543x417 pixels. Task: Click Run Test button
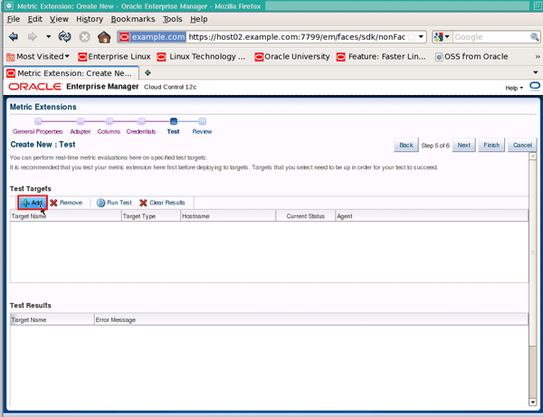coord(114,203)
